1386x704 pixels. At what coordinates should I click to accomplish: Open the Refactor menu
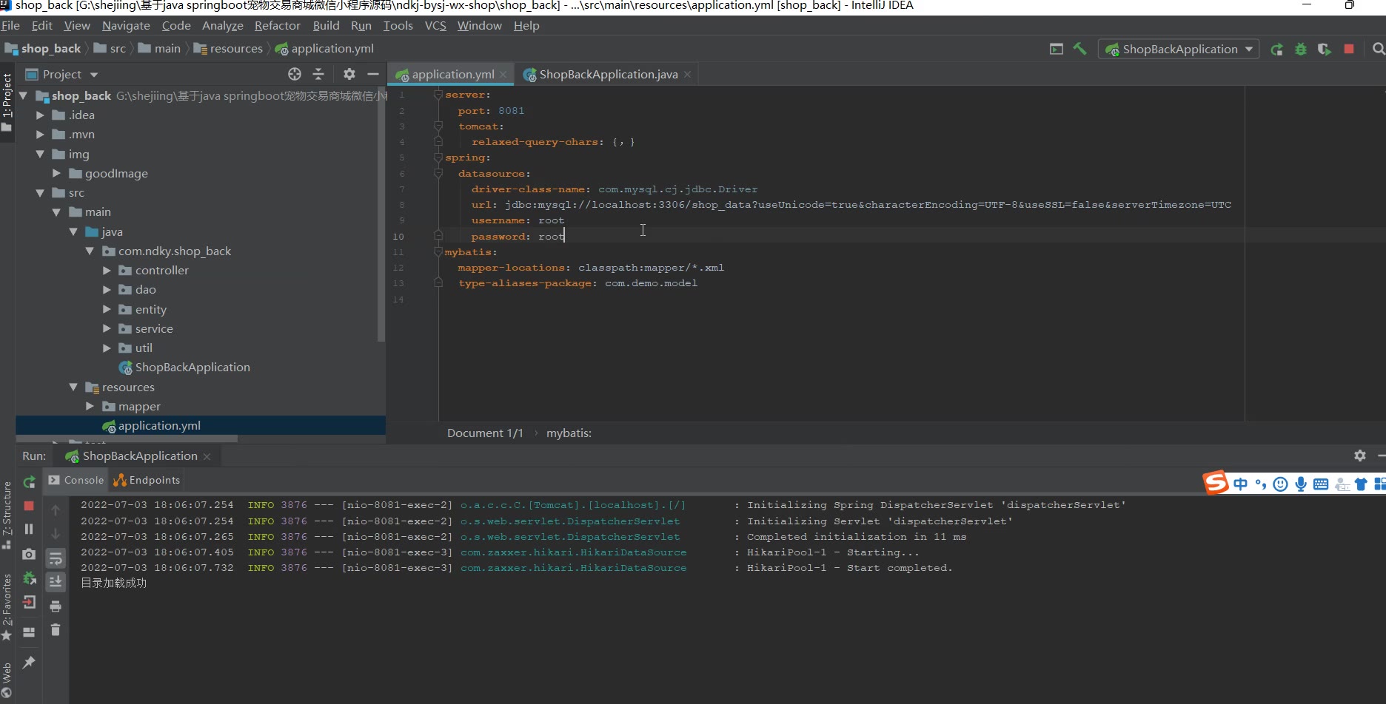click(x=277, y=25)
